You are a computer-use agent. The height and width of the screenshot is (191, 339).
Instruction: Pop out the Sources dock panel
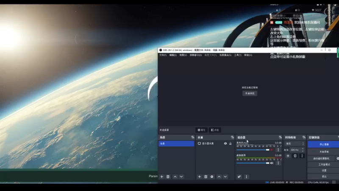pos(232,137)
